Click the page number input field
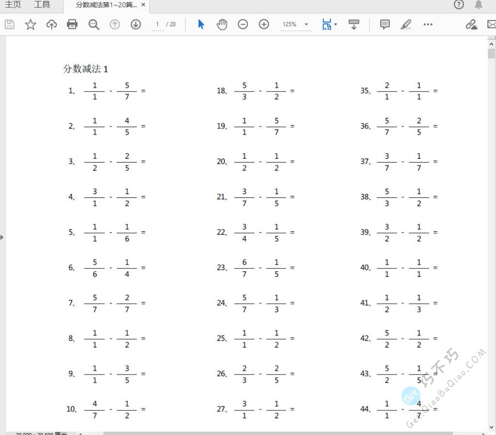This screenshot has height=435, width=496. tap(157, 25)
